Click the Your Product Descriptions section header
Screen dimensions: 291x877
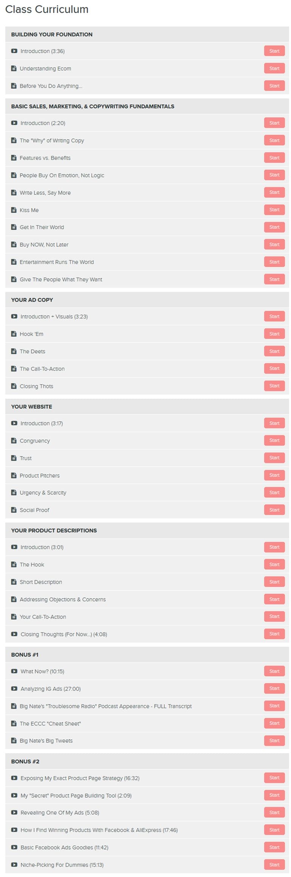pyautogui.click(x=54, y=531)
